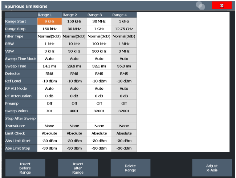Edit Range 4 Range Stop 12.75 GHz
236x178 pixels.
124,29
